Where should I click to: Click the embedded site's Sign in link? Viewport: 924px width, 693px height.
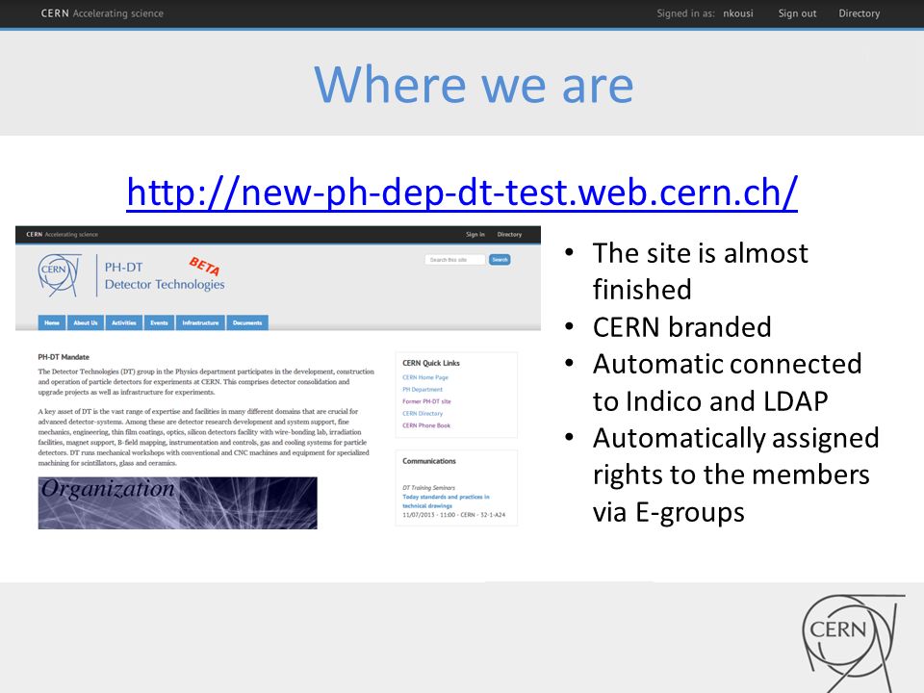(475, 235)
